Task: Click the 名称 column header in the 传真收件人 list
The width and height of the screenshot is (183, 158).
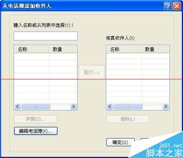Action: click(x=124, y=49)
